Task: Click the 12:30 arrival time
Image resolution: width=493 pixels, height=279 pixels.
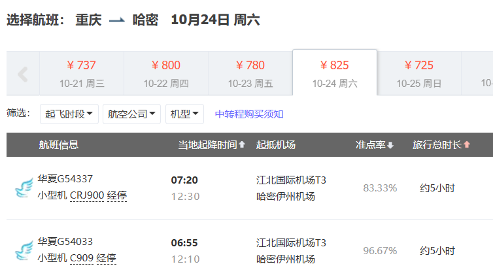Action: [x=185, y=197]
